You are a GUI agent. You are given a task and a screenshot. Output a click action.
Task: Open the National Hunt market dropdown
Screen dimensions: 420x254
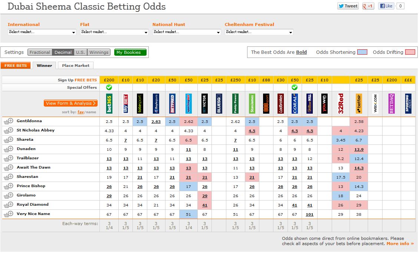tap(187, 32)
